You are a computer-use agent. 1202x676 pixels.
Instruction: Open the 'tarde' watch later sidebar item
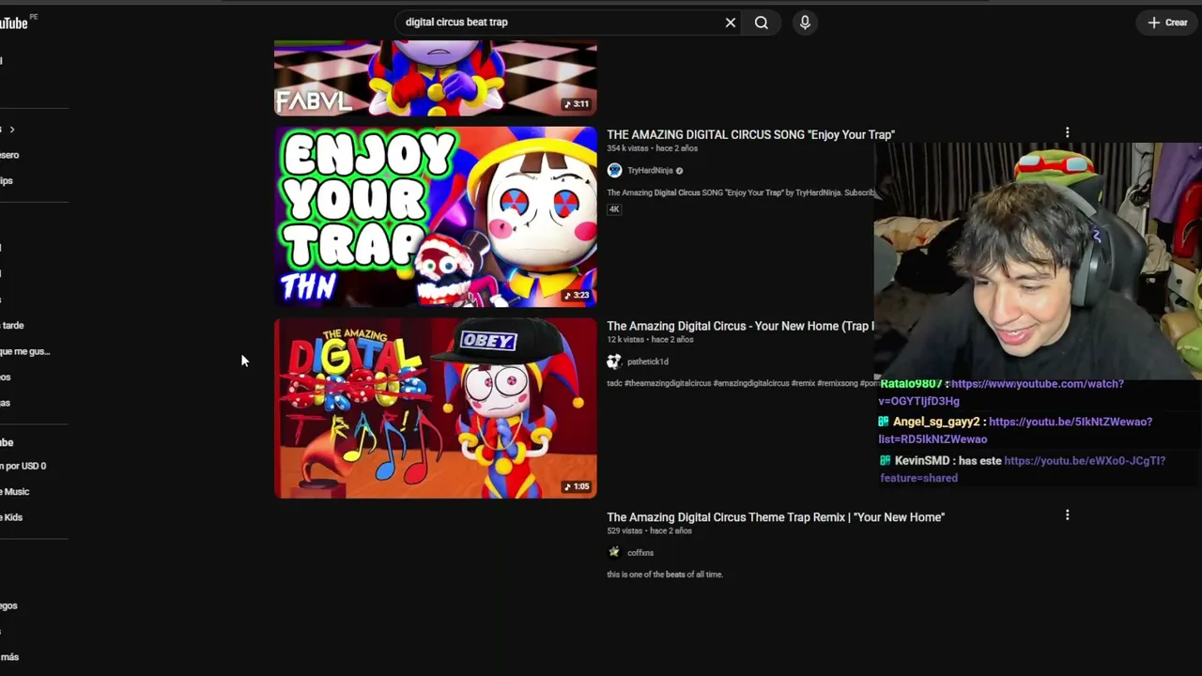[x=12, y=326]
